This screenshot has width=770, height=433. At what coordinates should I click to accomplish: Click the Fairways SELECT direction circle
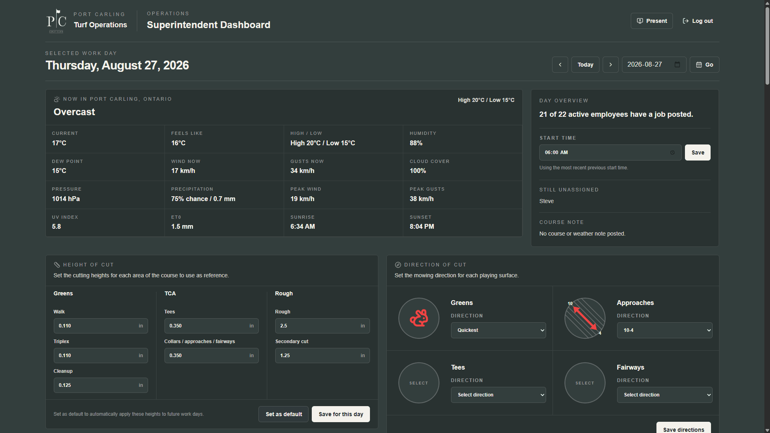click(585, 383)
